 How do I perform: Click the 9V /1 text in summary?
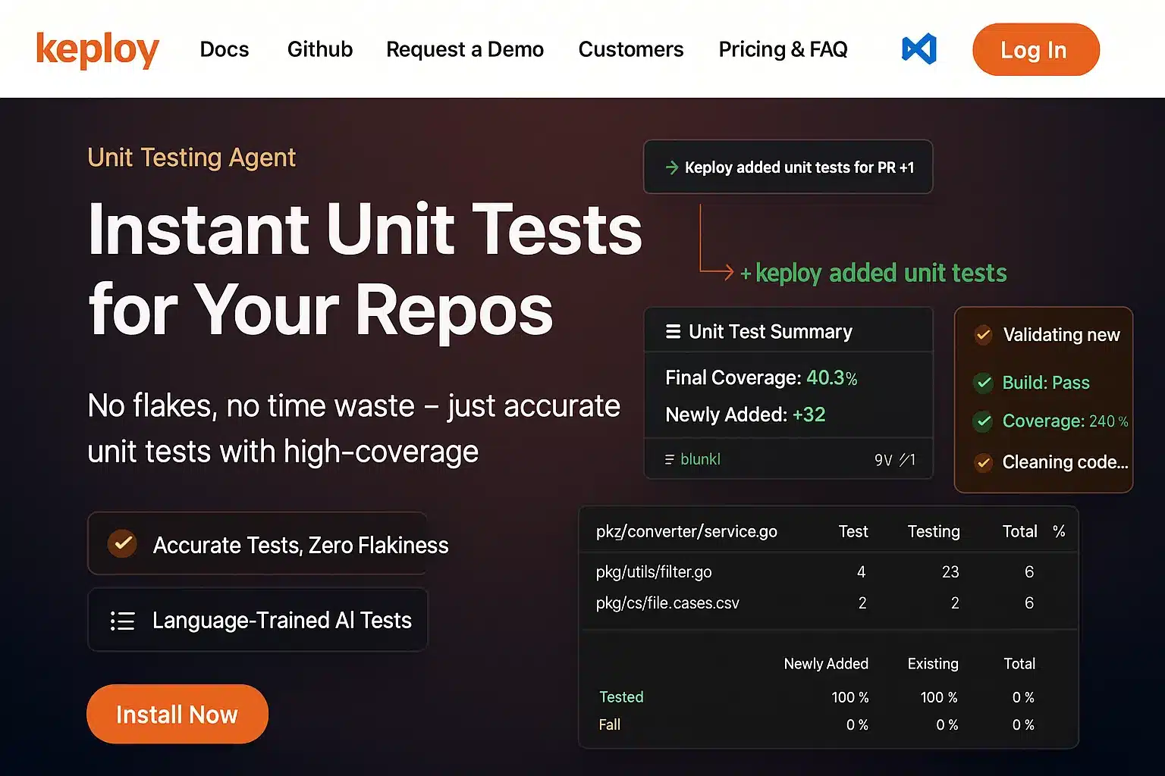(x=895, y=460)
